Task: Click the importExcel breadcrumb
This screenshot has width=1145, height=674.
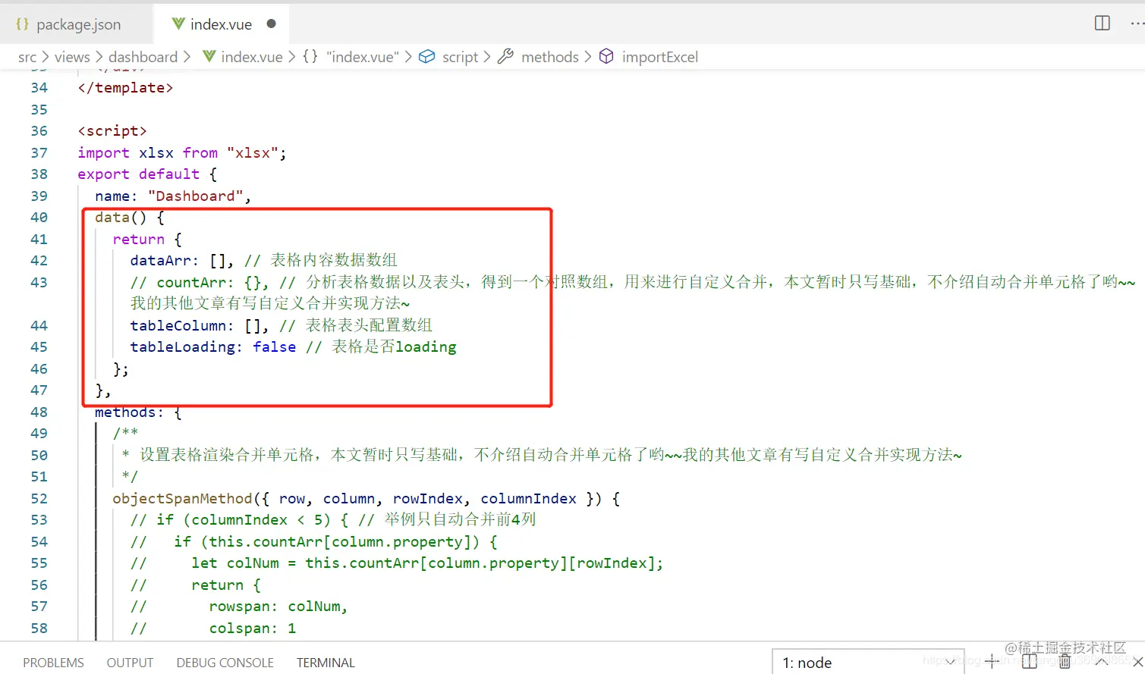Action: (659, 57)
